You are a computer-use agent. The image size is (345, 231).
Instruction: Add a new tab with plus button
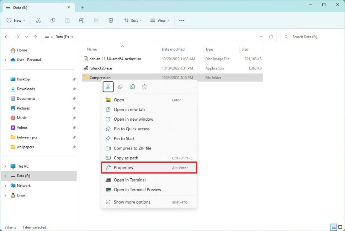tap(83, 7)
